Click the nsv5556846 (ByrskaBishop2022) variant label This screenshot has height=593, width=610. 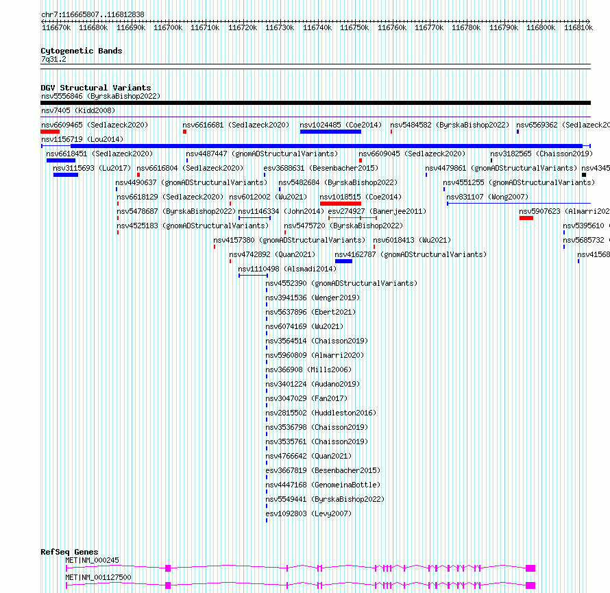pos(101,96)
